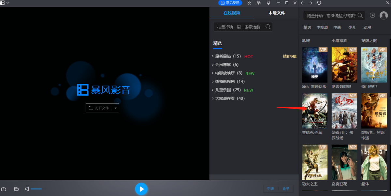Image resolution: width=391 pixels, height=196 pixels.
Task: Go back with the left arrow icon
Action: pyautogui.click(x=302, y=3)
